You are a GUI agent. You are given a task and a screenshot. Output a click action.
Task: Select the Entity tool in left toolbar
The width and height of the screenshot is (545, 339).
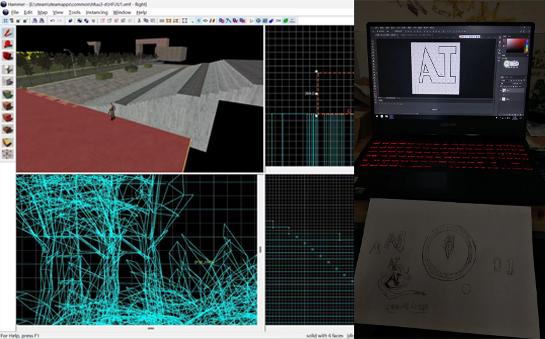click(x=8, y=69)
